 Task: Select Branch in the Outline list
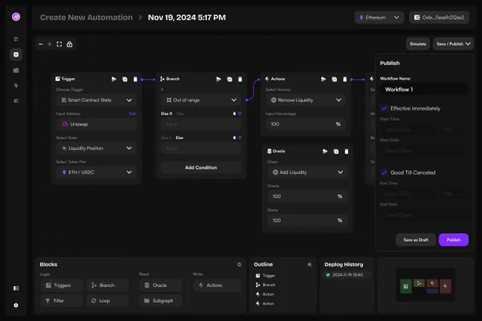coord(265,285)
